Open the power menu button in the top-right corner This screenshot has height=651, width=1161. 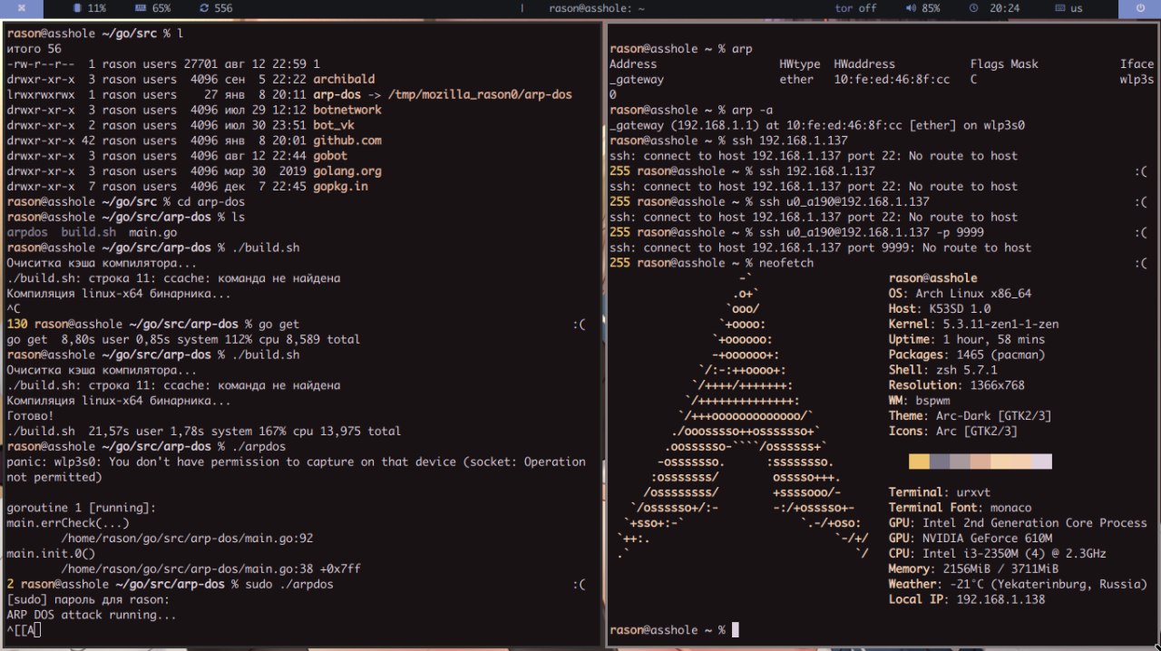pos(1140,8)
